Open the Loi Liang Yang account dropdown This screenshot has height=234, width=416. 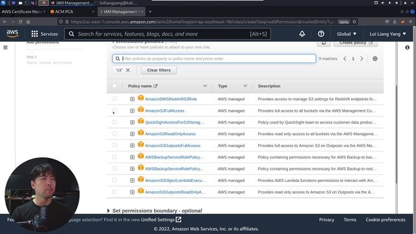(x=387, y=34)
